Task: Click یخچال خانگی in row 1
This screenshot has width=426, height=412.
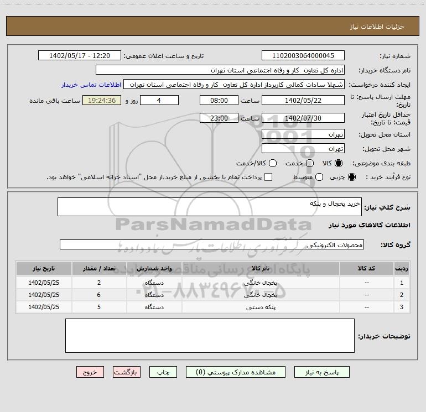Action: tap(260, 283)
